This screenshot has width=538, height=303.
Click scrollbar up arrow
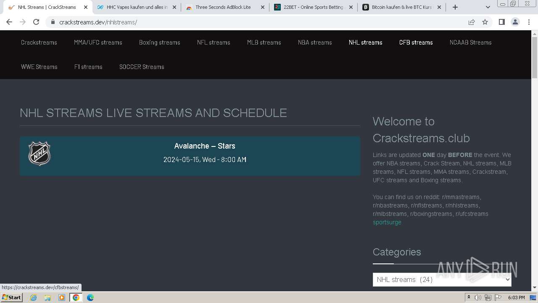pos(535,34)
